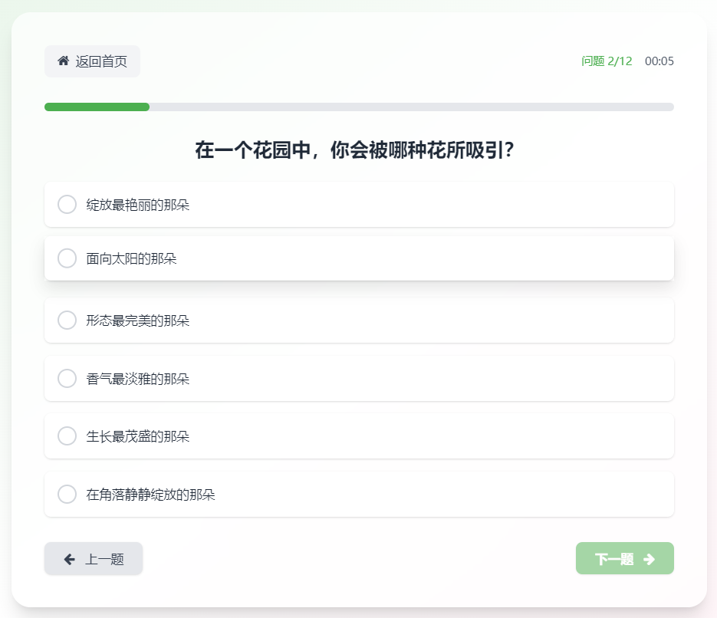Click the question heading 在一个花园中，你会被哪种花所吸引?
The width and height of the screenshot is (717, 618).
354,150
